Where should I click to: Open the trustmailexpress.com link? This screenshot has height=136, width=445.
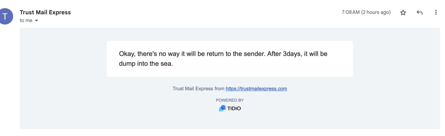pos(256,89)
